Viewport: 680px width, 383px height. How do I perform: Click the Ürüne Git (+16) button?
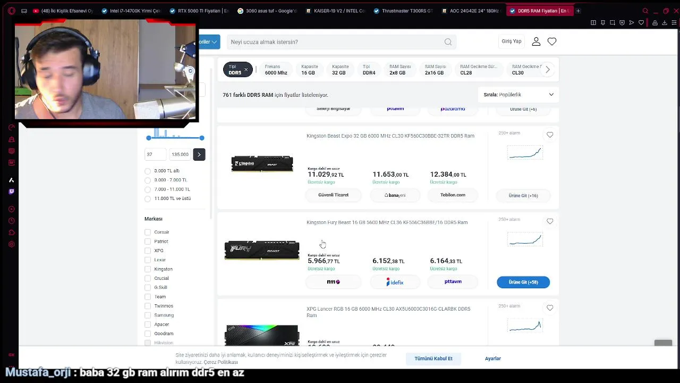click(523, 195)
